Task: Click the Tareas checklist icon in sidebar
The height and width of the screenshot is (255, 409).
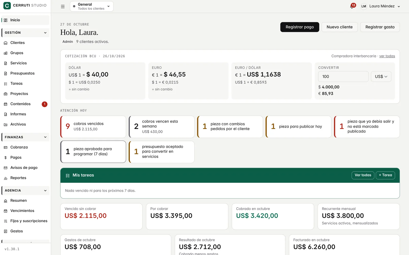Action: click(x=6, y=84)
